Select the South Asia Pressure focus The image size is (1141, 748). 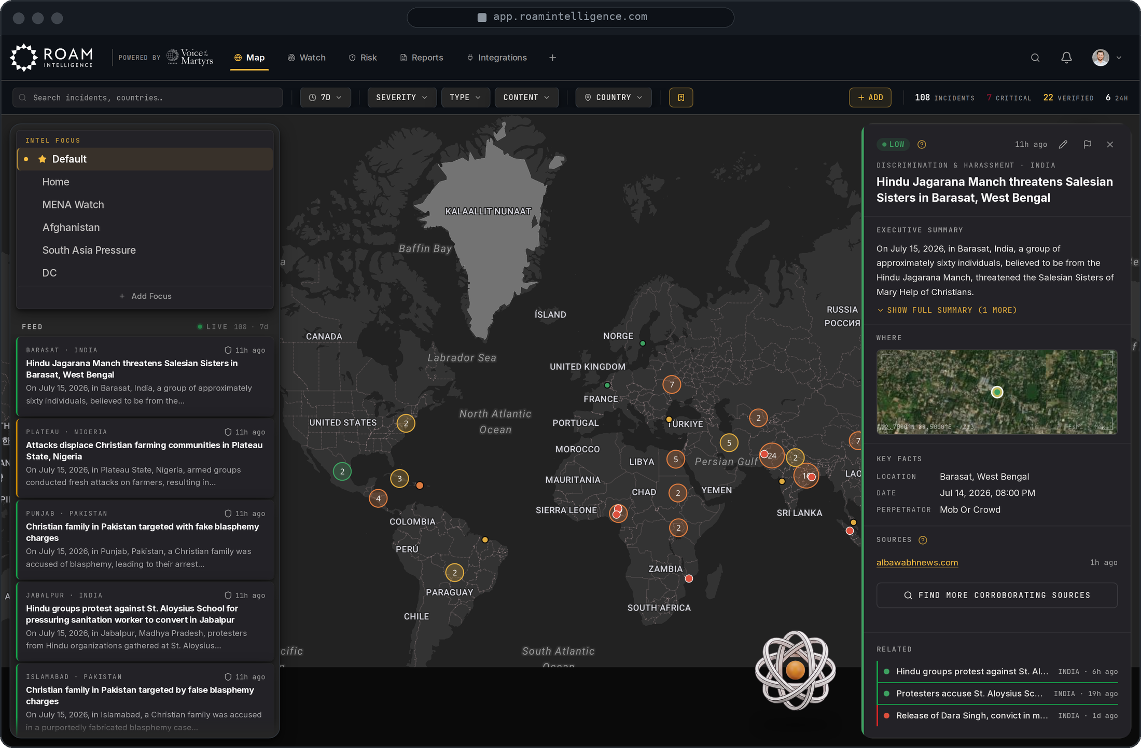pos(145,251)
